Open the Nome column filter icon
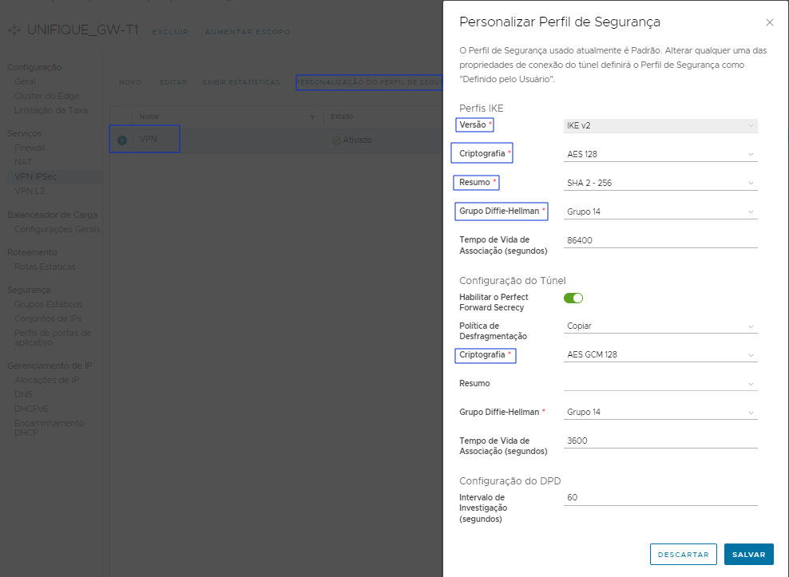This screenshot has width=789, height=577. [x=312, y=117]
